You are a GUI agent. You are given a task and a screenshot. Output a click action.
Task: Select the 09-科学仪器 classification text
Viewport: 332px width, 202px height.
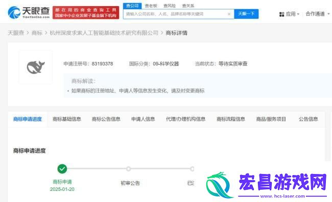point(166,64)
